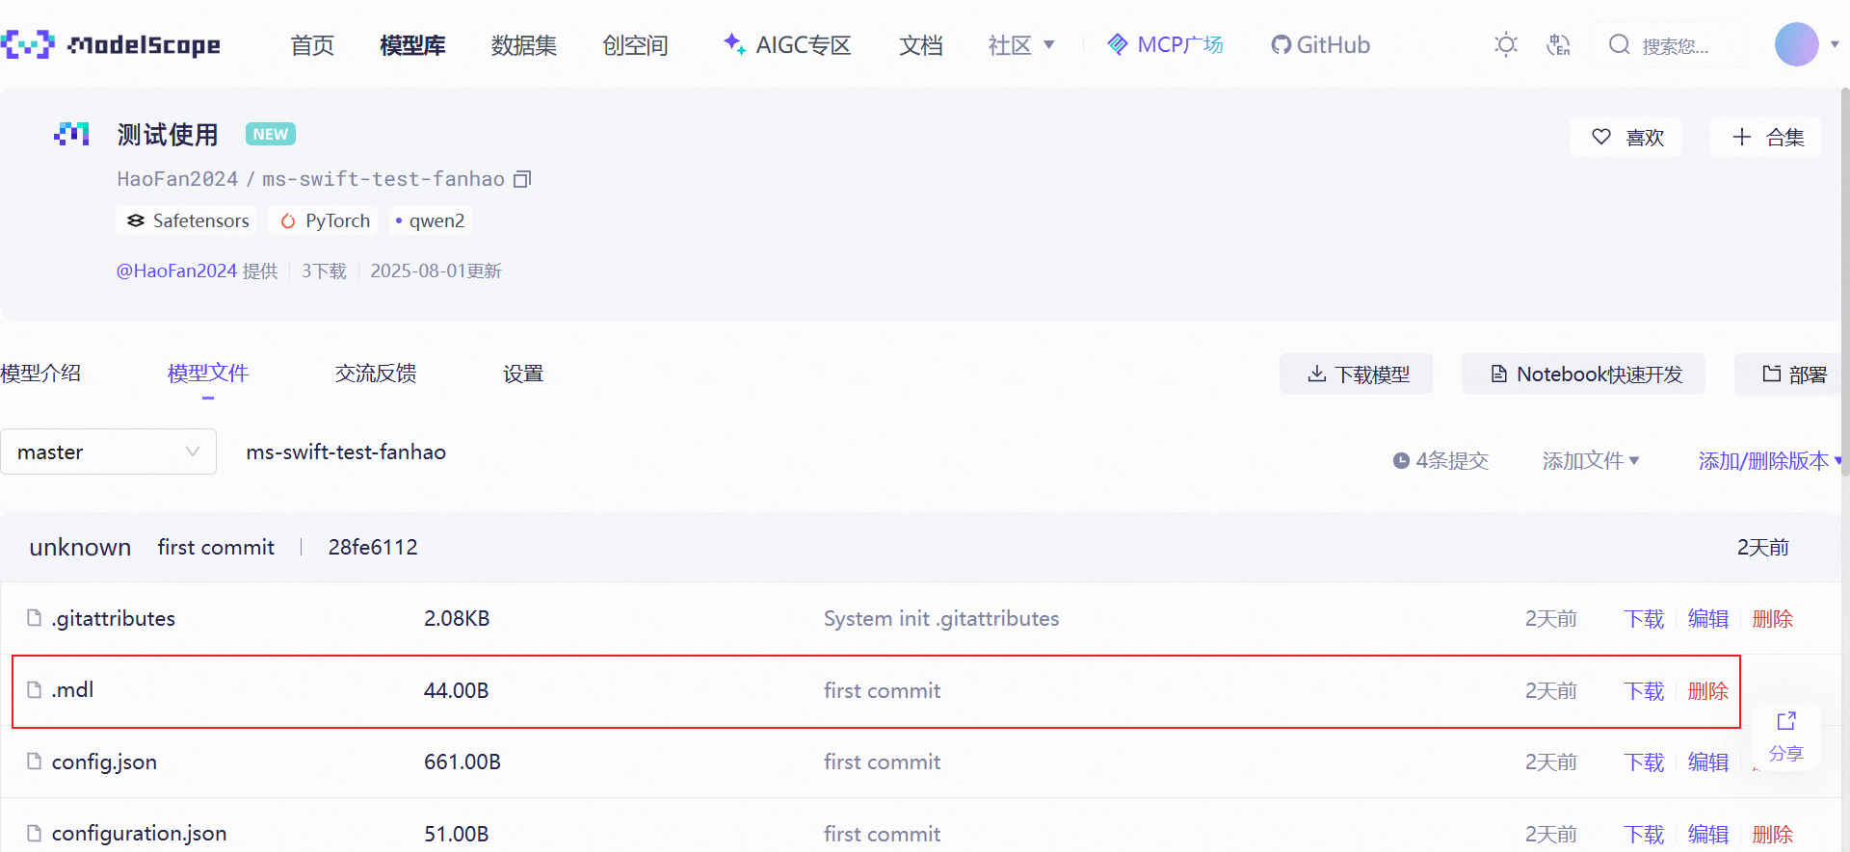Like the model with 喜欢 button
This screenshot has height=852, width=1850.
(x=1626, y=137)
